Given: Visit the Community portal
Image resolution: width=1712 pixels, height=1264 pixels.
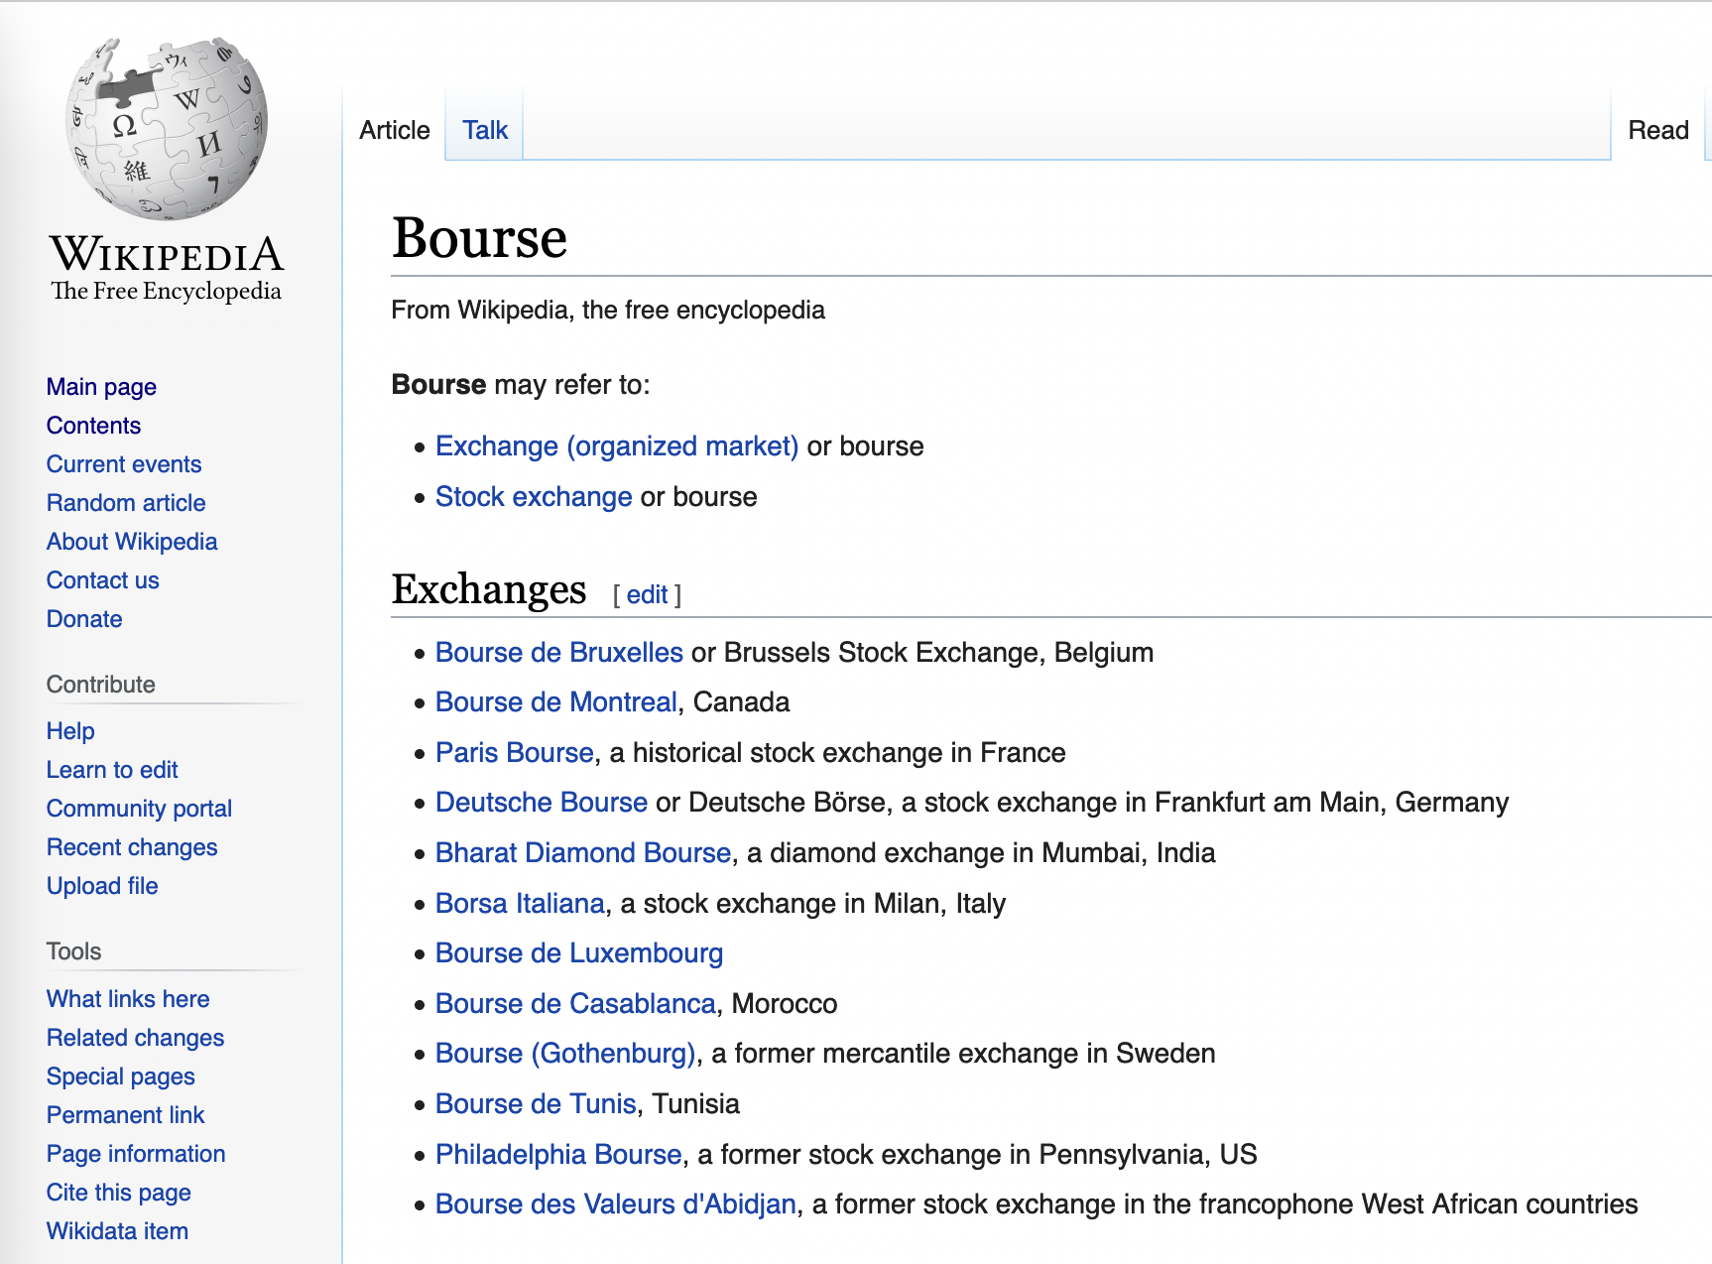Looking at the screenshot, I should [x=139, y=809].
